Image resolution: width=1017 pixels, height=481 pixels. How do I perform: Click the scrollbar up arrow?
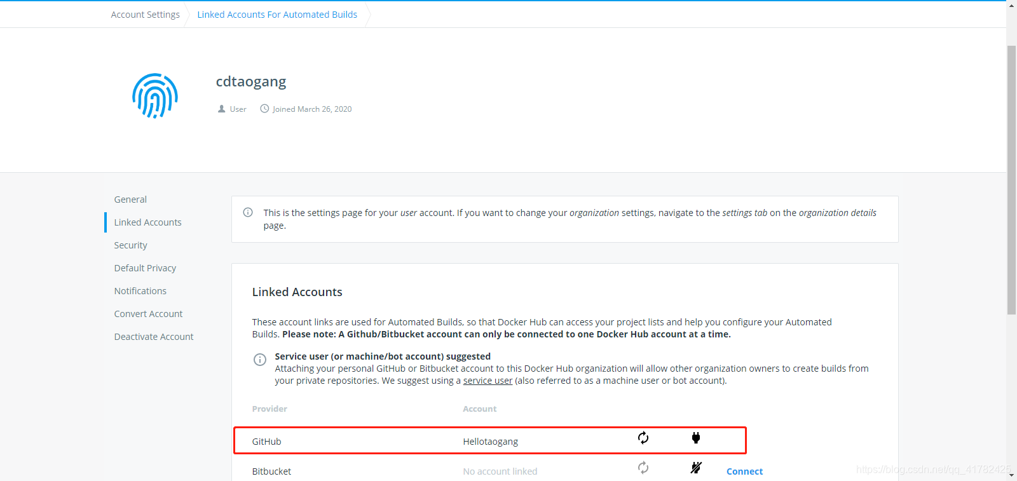coord(1011,5)
